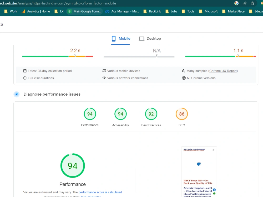Open the Microsoft bookmarks folder
Screen dimensions: 263x197
pyautogui.click(x=208, y=11)
